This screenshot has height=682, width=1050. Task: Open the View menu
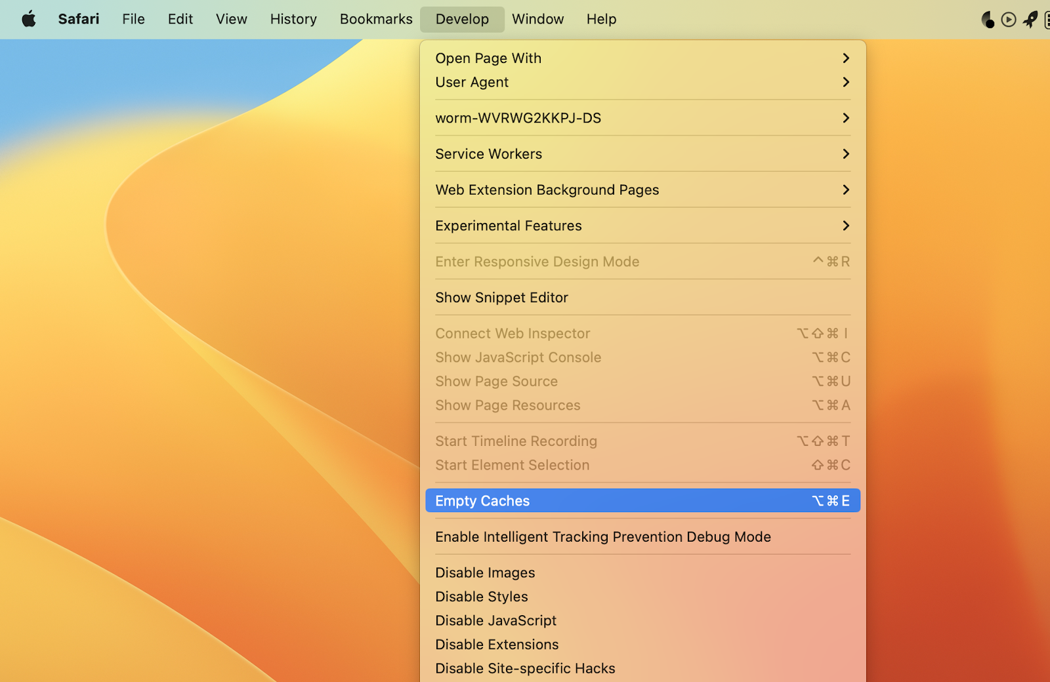[x=232, y=19]
